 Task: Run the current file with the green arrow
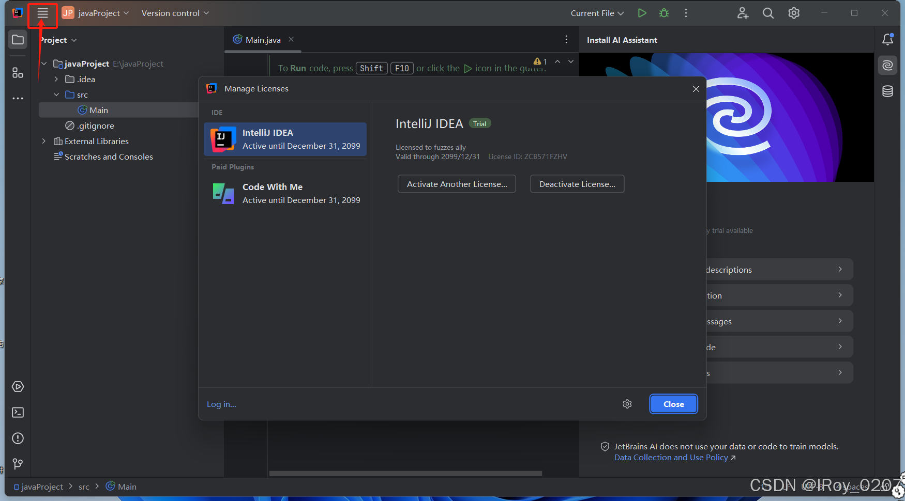tap(642, 13)
